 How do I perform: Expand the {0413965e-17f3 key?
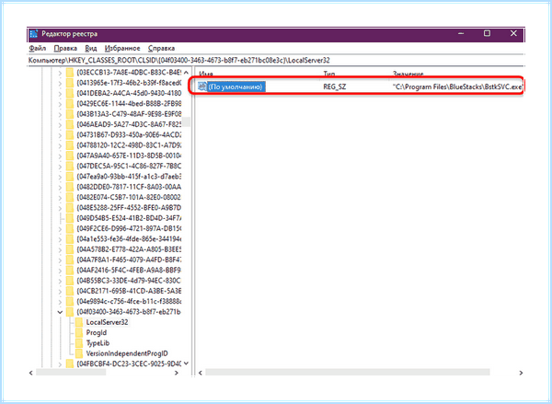(x=60, y=83)
